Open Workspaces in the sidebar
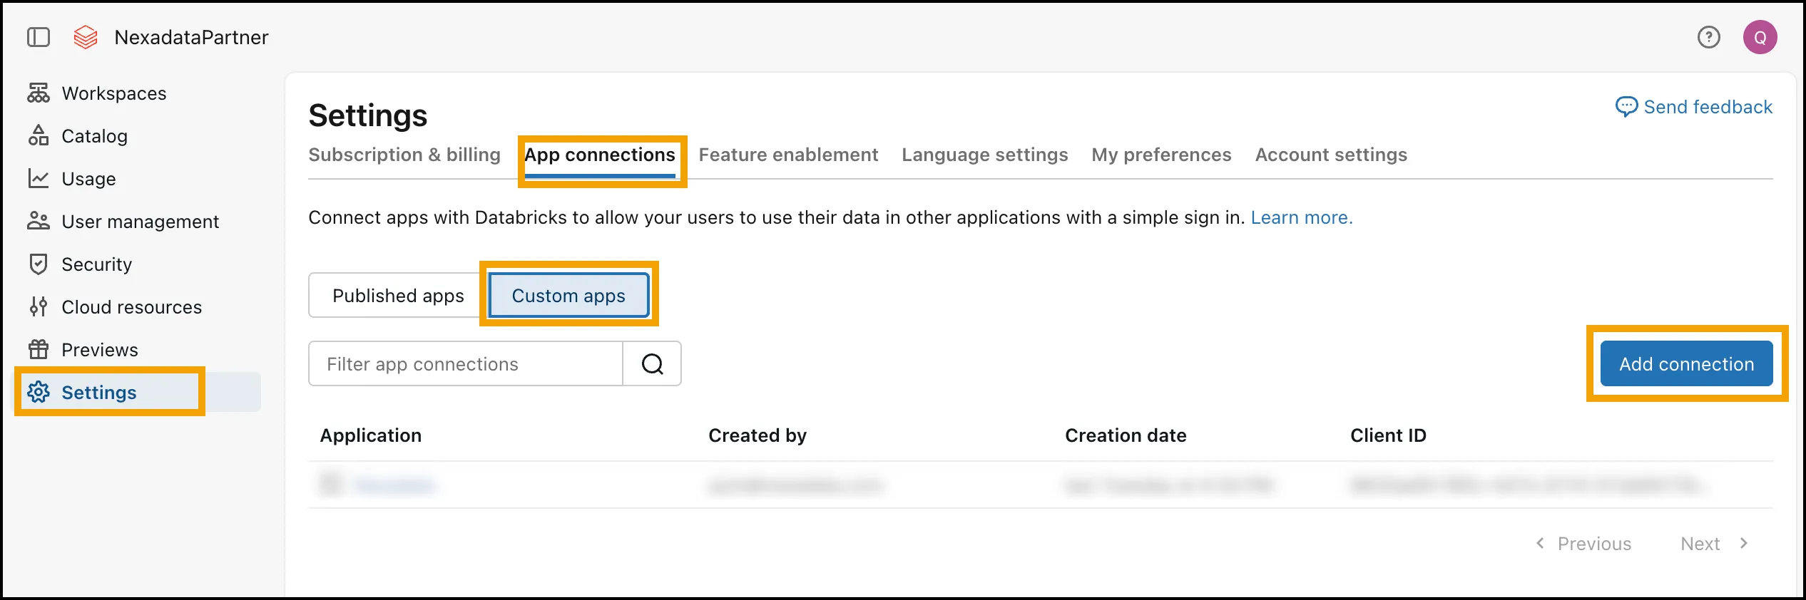 tap(114, 93)
